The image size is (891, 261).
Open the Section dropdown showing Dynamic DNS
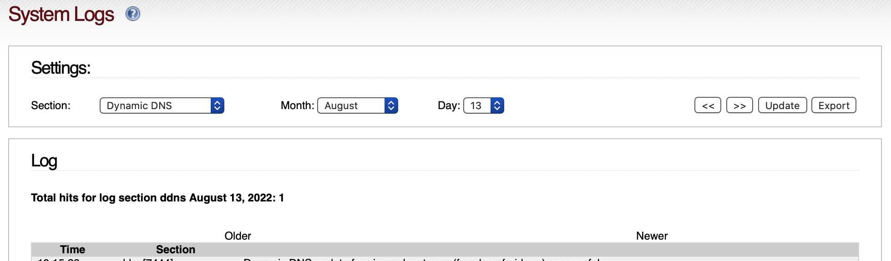162,105
